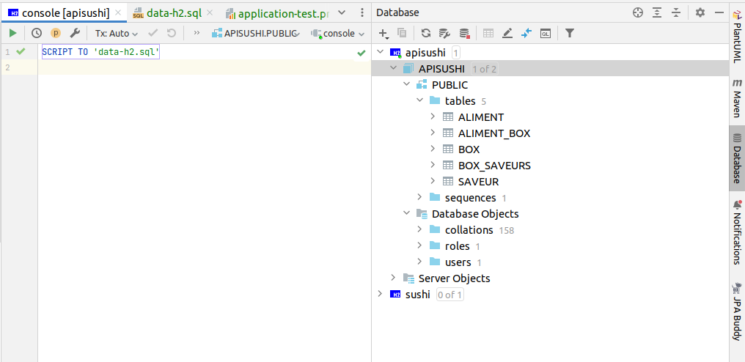The width and height of the screenshot is (745, 362).
Task: Collapse the APISUSHI database node
Action: pyautogui.click(x=392, y=68)
